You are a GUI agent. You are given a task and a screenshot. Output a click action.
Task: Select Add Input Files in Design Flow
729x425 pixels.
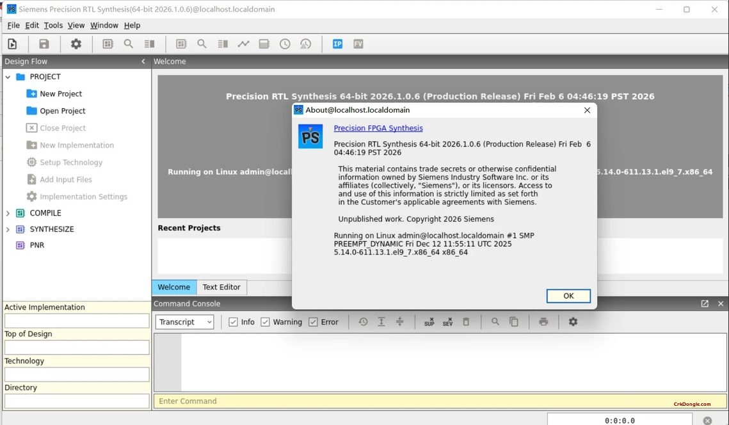65,179
